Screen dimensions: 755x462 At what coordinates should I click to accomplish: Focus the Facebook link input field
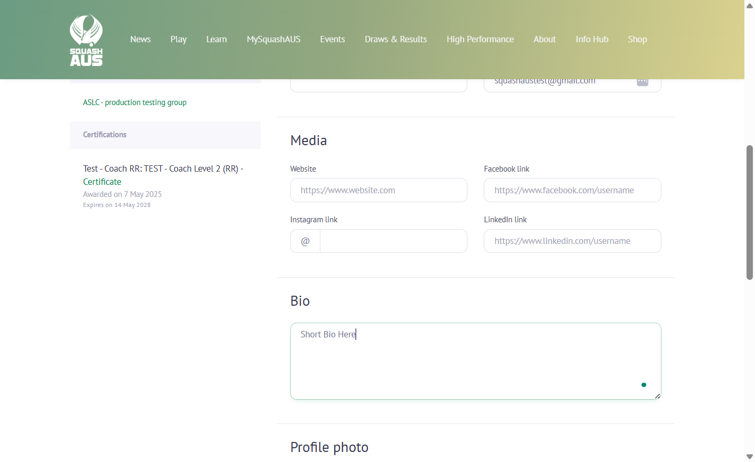click(572, 190)
